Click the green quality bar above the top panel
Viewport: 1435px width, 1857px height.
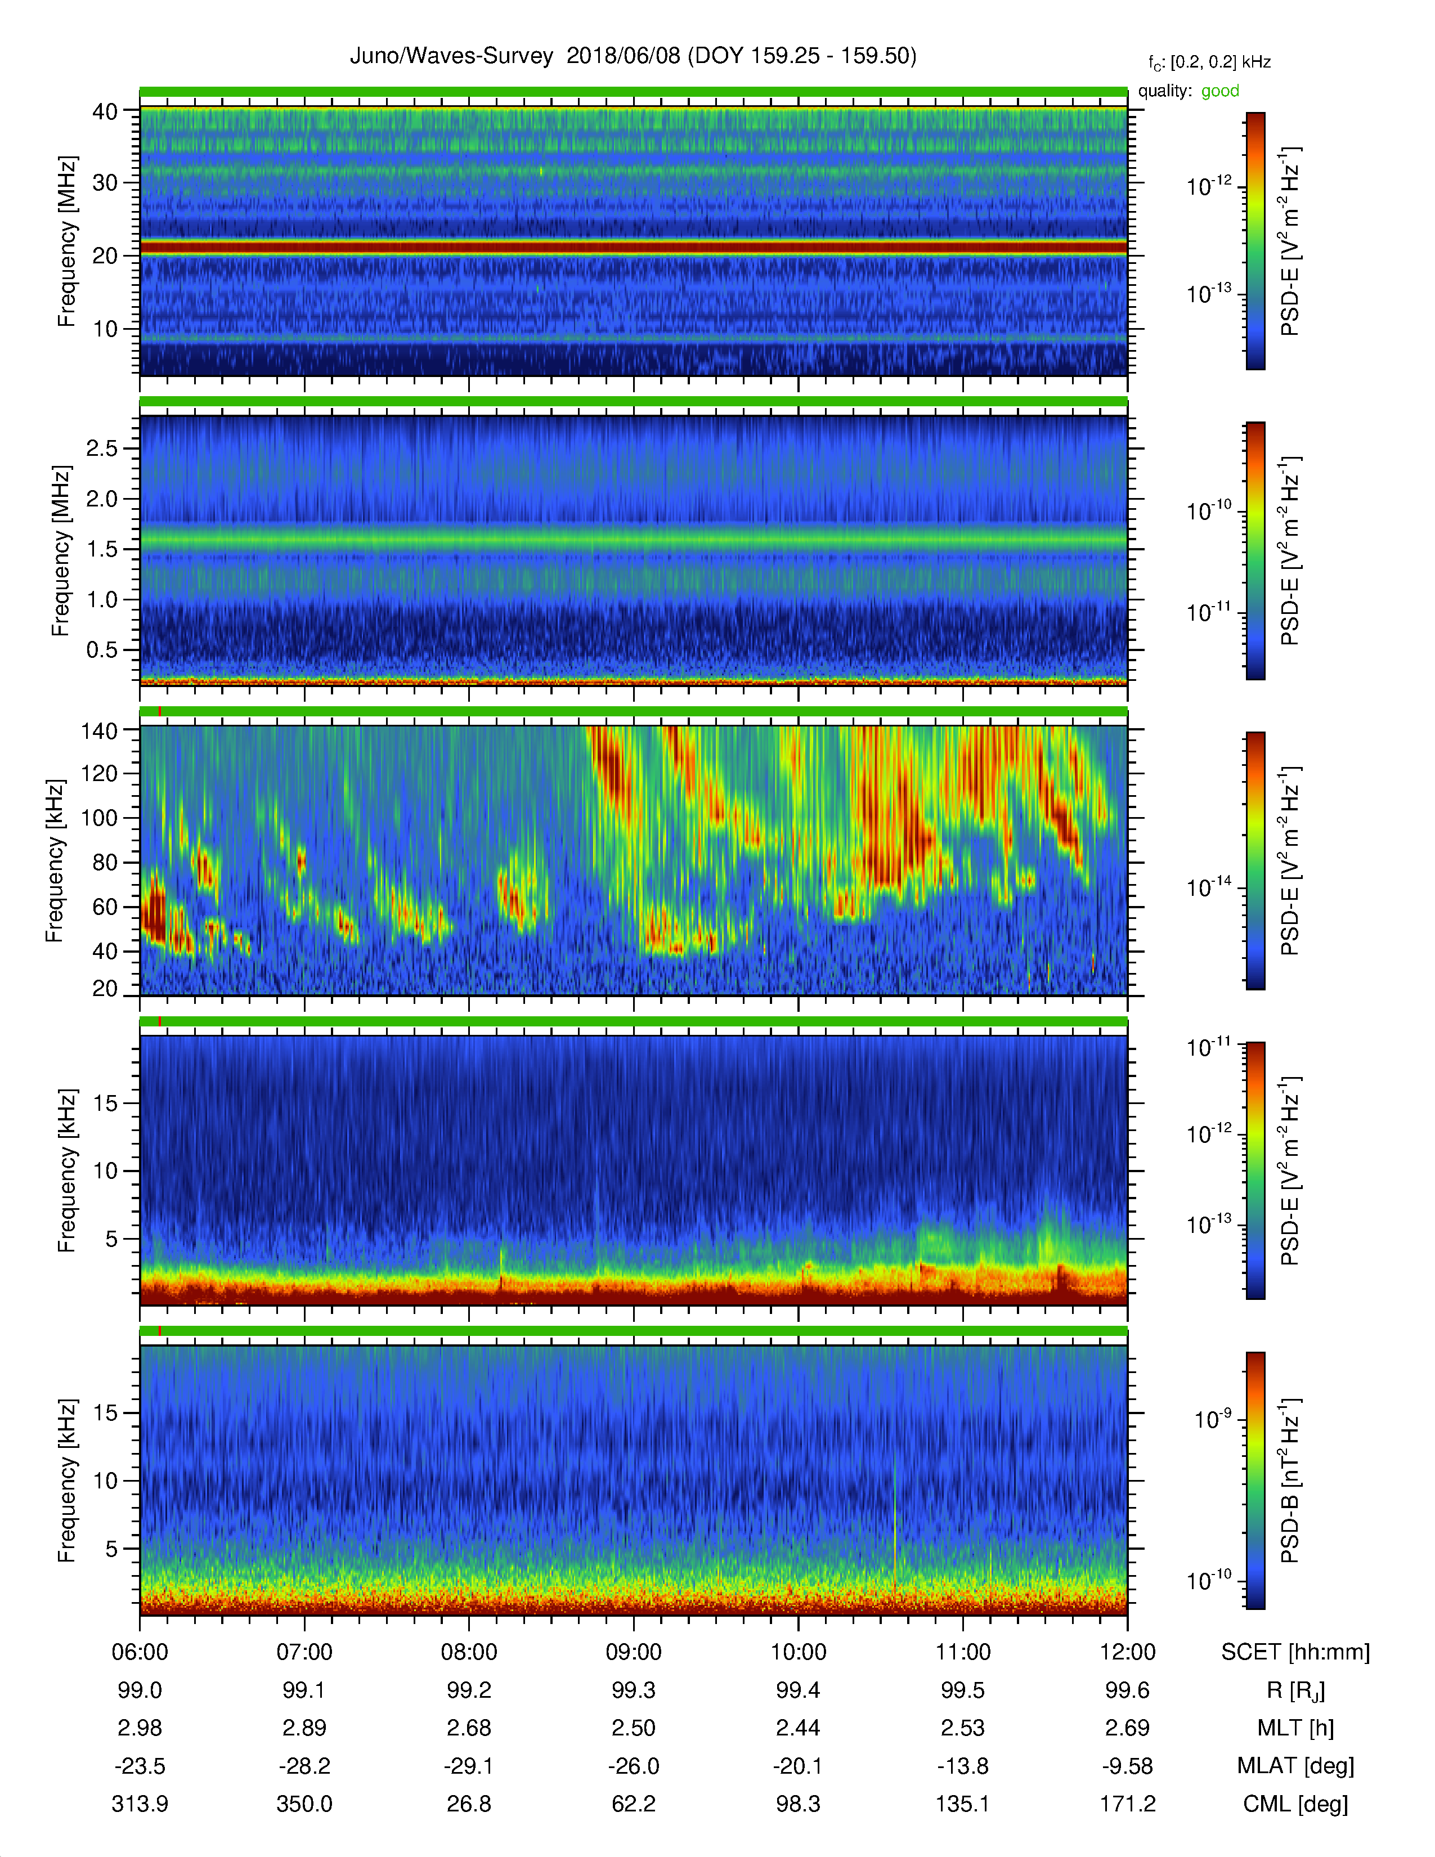pyautogui.click(x=633, y=92)
